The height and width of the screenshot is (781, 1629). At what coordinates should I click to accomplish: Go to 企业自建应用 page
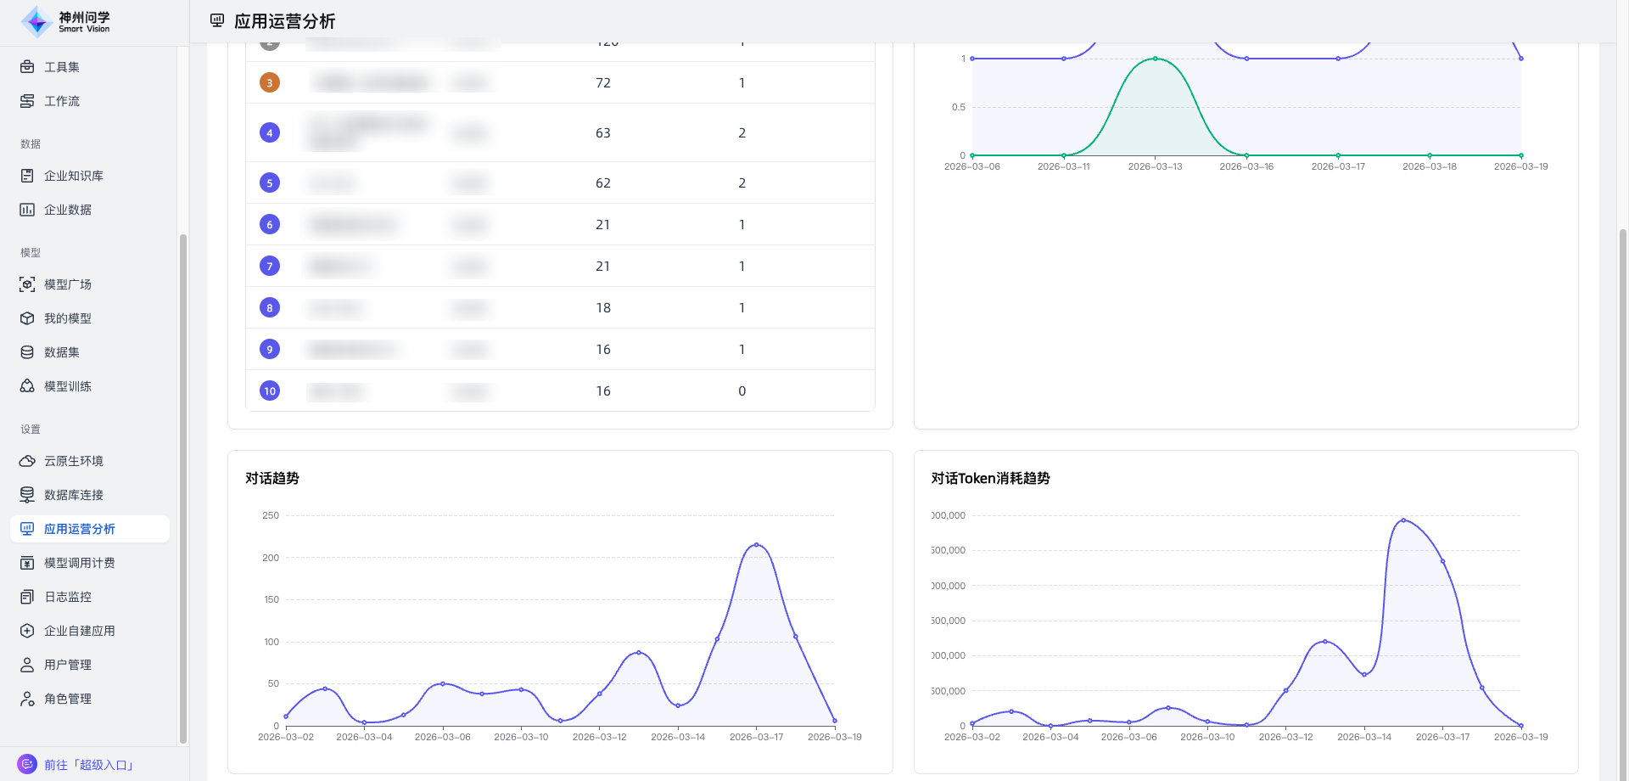click(x=80, y=631)
